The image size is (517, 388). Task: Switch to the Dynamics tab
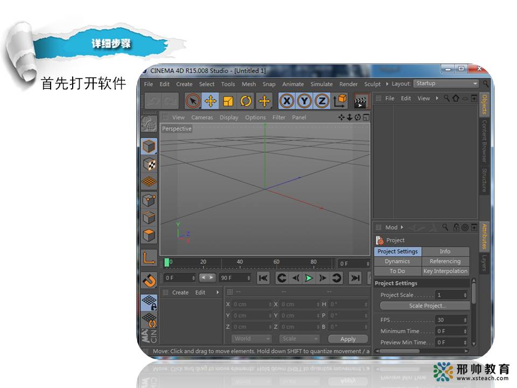(397, 261)
